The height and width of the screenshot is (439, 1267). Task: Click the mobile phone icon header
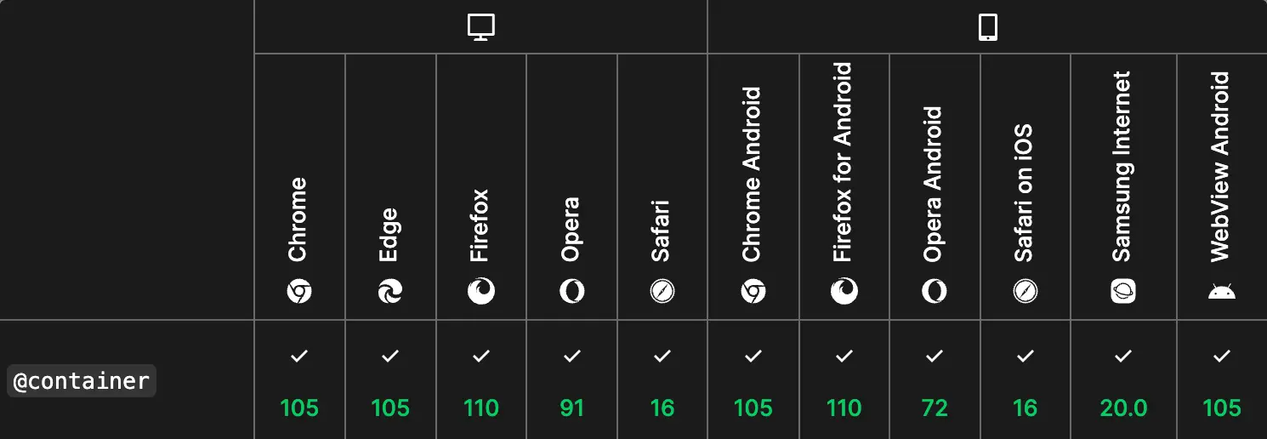click(x=987, y=27)
